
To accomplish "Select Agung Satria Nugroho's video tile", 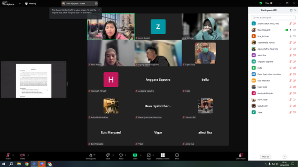I will pyautogui.click(x=158, y=53).
